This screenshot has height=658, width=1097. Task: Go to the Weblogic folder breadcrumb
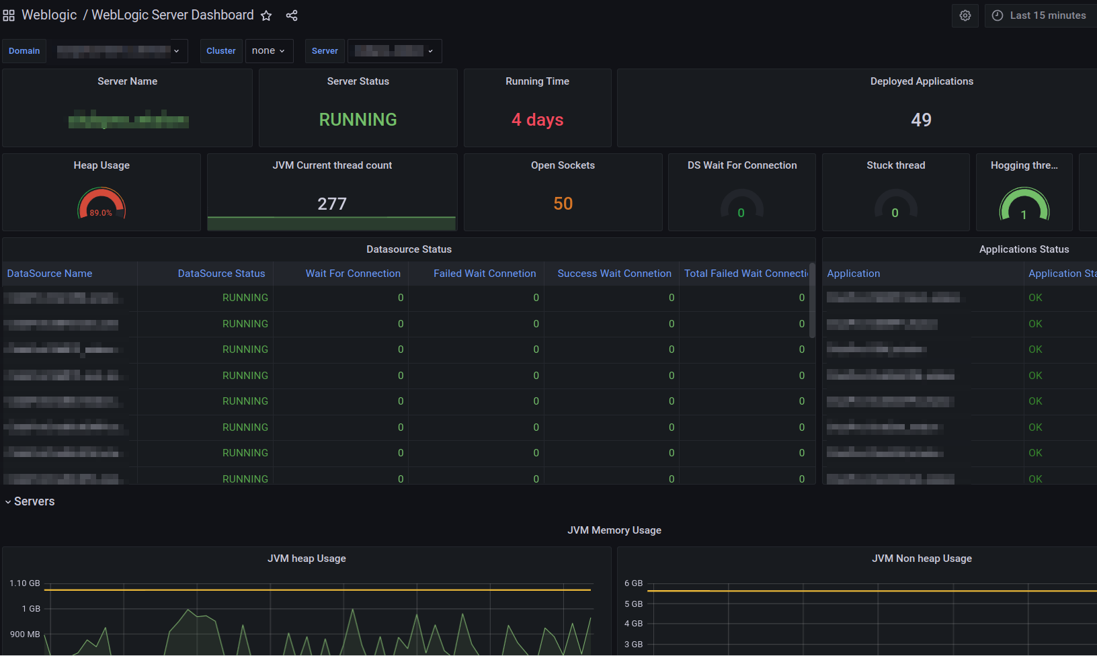pyautogui.click(x=49, y=15)
